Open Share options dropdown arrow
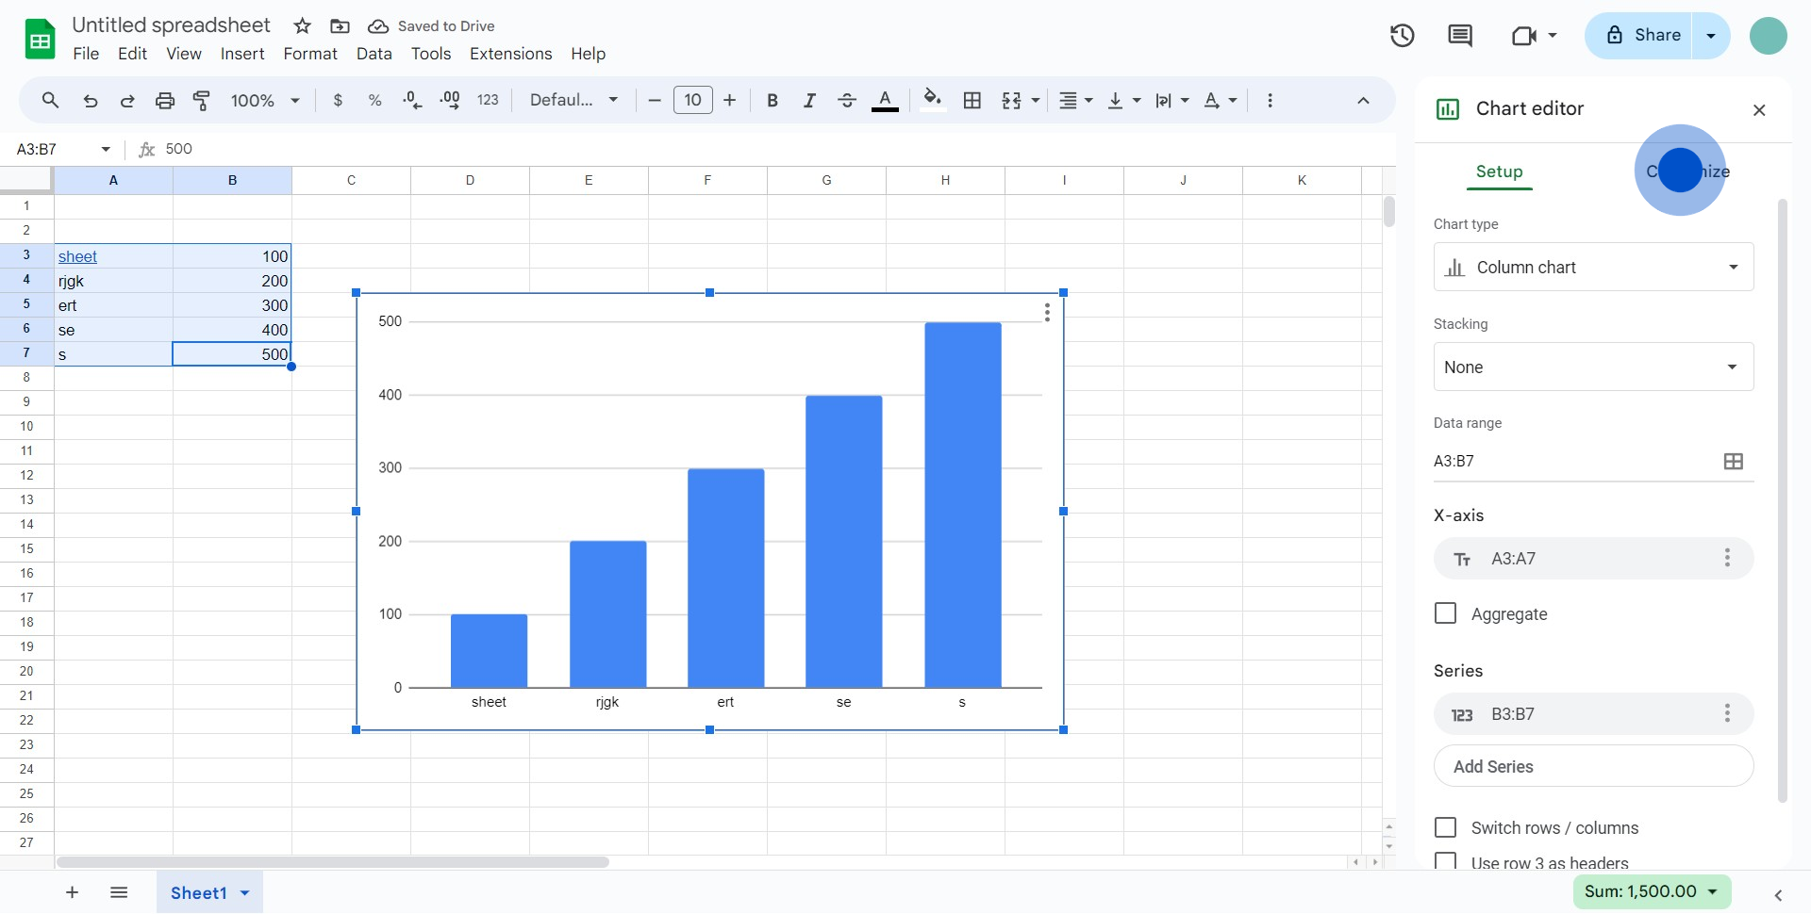Viewport: 1811px width, 914px height. (x=1711, y=36)
